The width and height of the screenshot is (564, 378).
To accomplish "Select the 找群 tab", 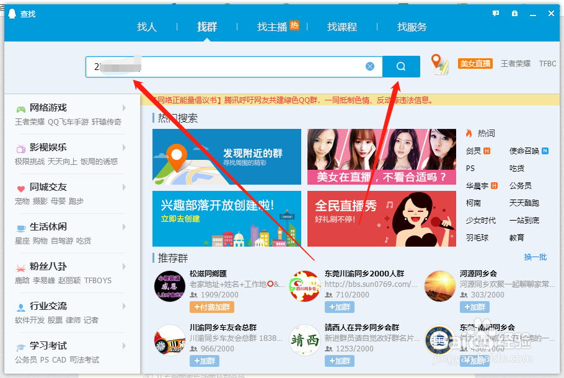I will pyautogui.click(x=207, y=27).
